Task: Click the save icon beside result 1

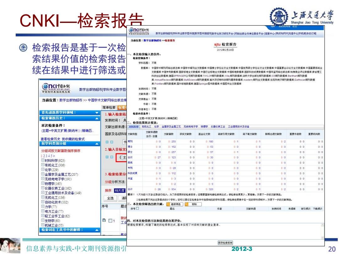Action: pos(104,220)
